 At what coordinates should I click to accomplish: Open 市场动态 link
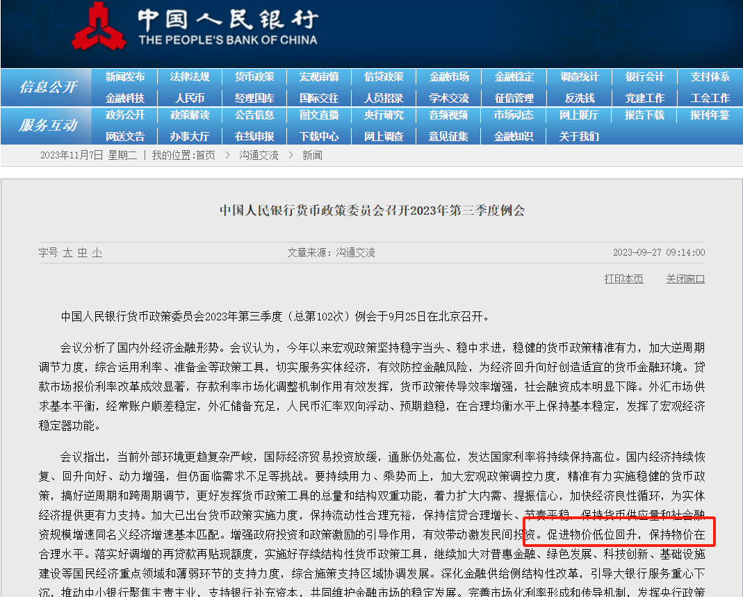point(514,115)
